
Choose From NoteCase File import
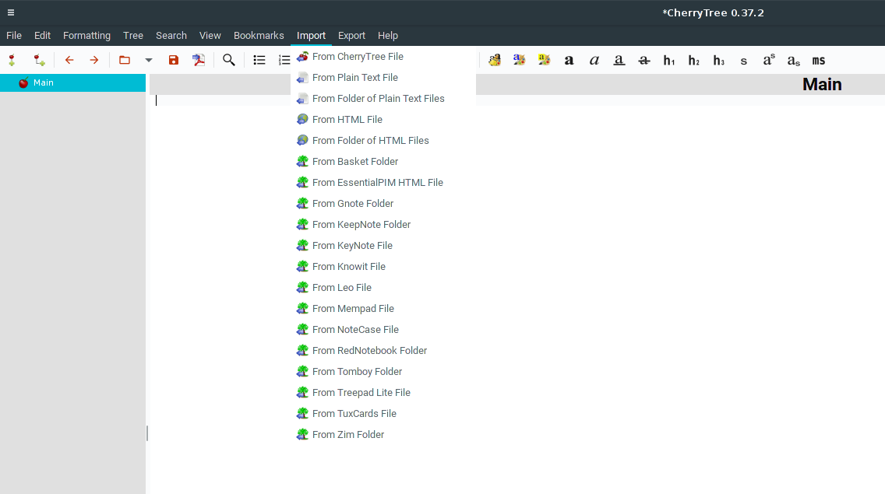(x=383, y=329)
